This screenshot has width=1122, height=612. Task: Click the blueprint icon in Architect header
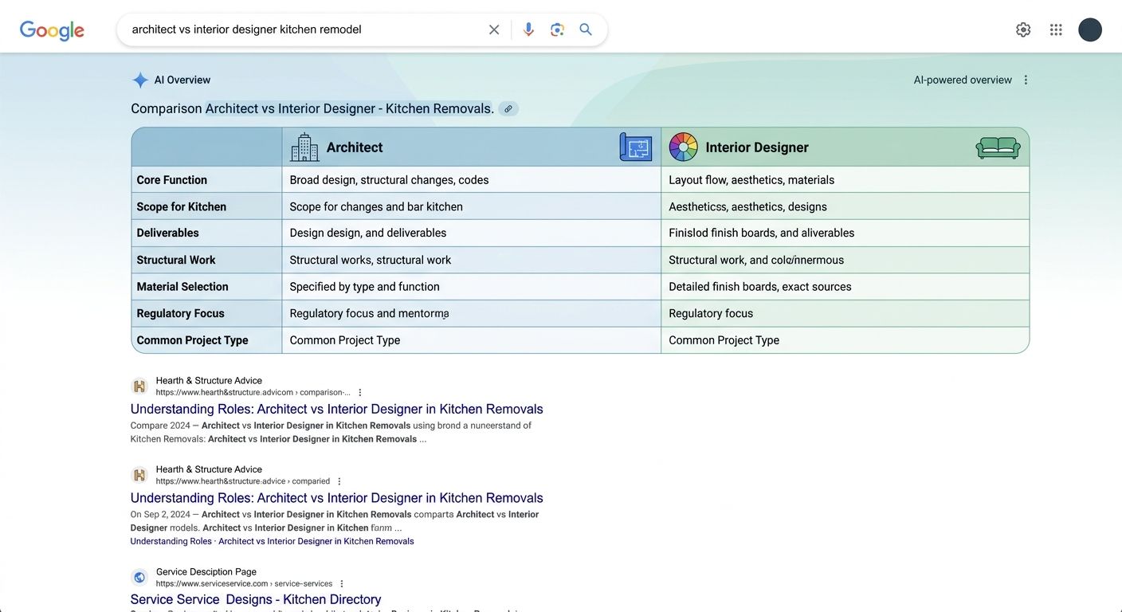[636, 147]
